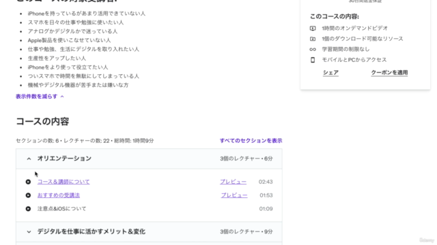The height and width of the screenshot is (245, 437).
Task: Click bullet 生産性をアップしたい人
Action: point(57,59)
